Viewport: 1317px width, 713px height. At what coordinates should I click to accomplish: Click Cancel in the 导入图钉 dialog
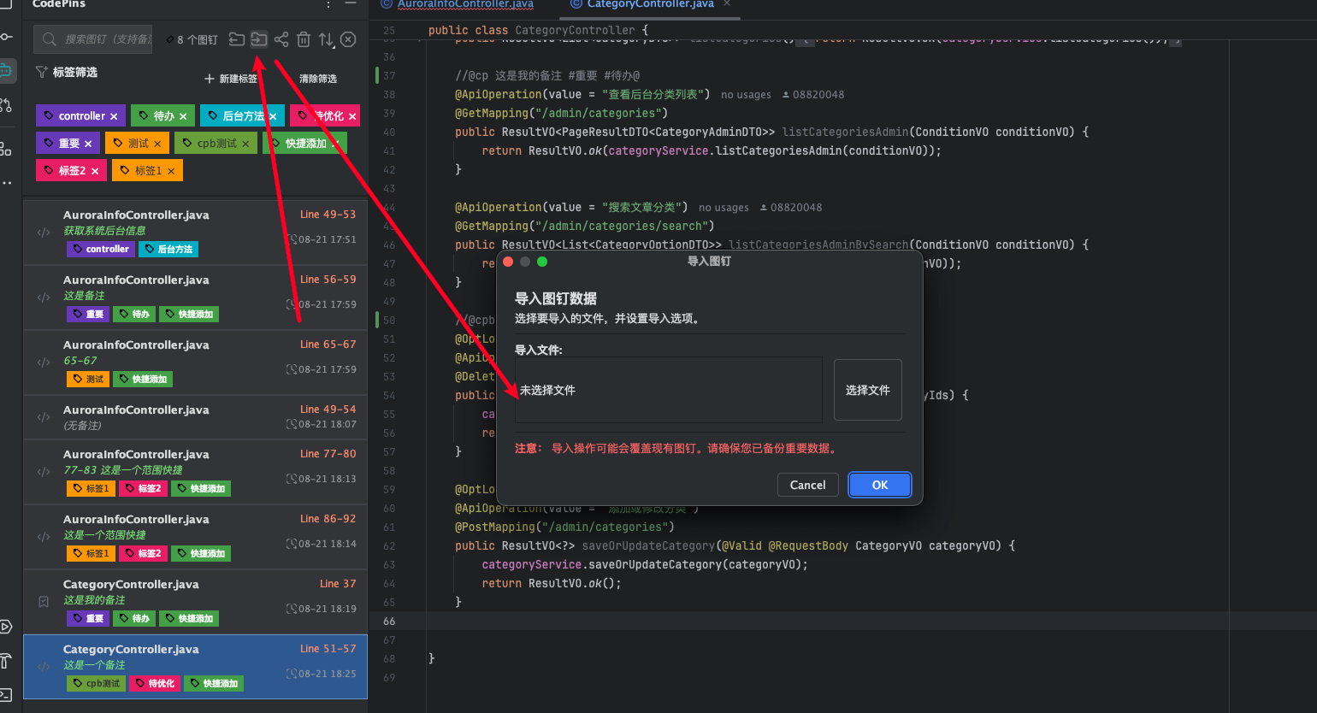pyautogui.click(x=808, y=485)
